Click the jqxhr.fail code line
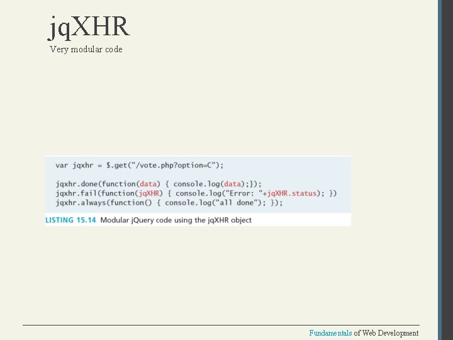 196,193
